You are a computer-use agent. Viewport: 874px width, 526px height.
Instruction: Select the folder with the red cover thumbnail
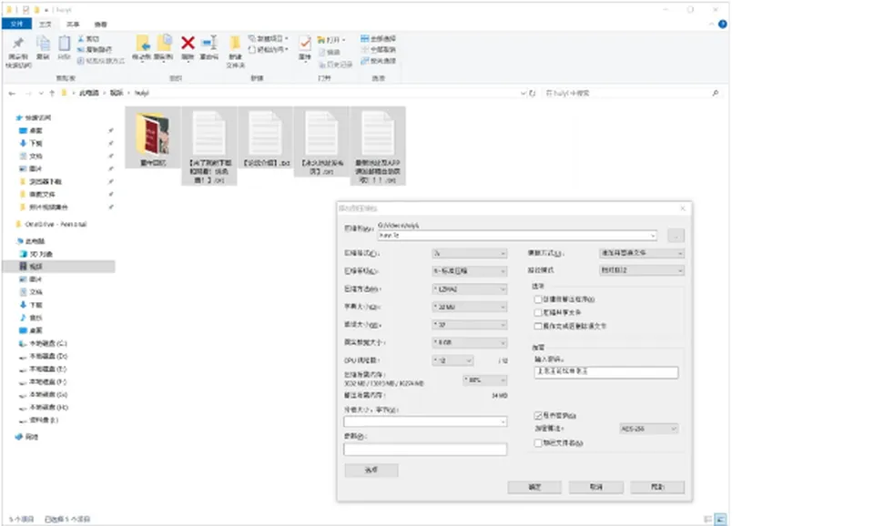tap(153, 137)
